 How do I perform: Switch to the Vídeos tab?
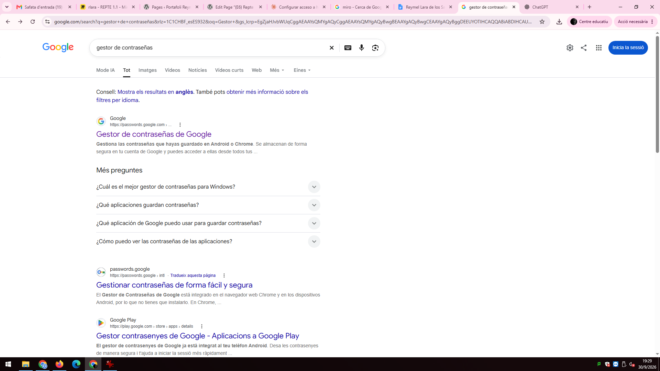pyautogui.click(x=172, y=70)
